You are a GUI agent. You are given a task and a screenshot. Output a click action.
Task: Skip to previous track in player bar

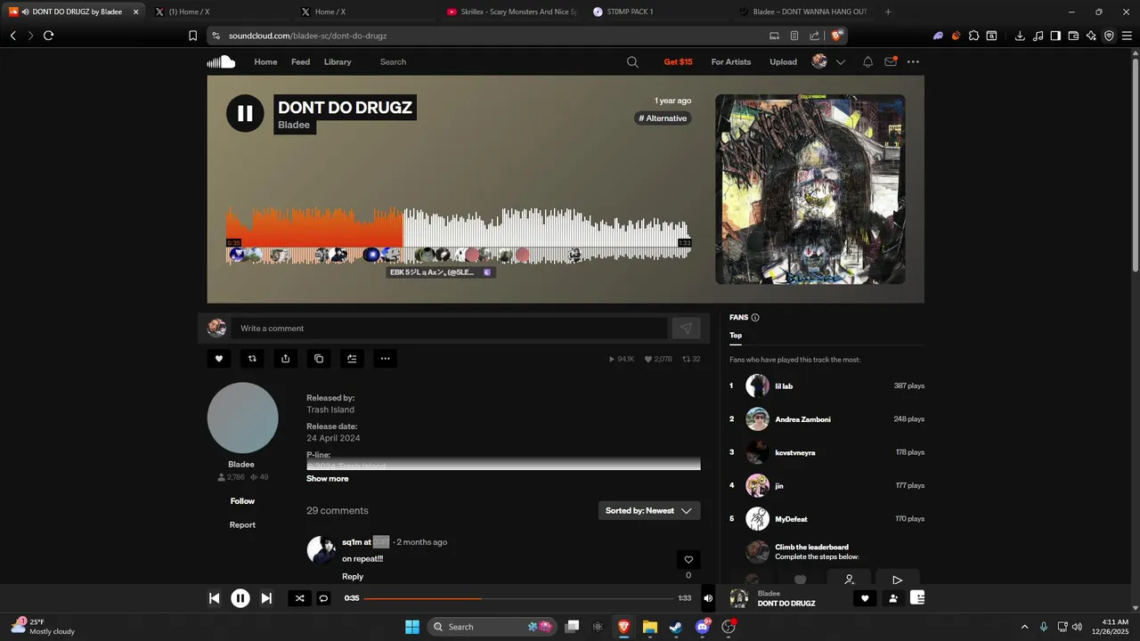(x=214, y=598)
